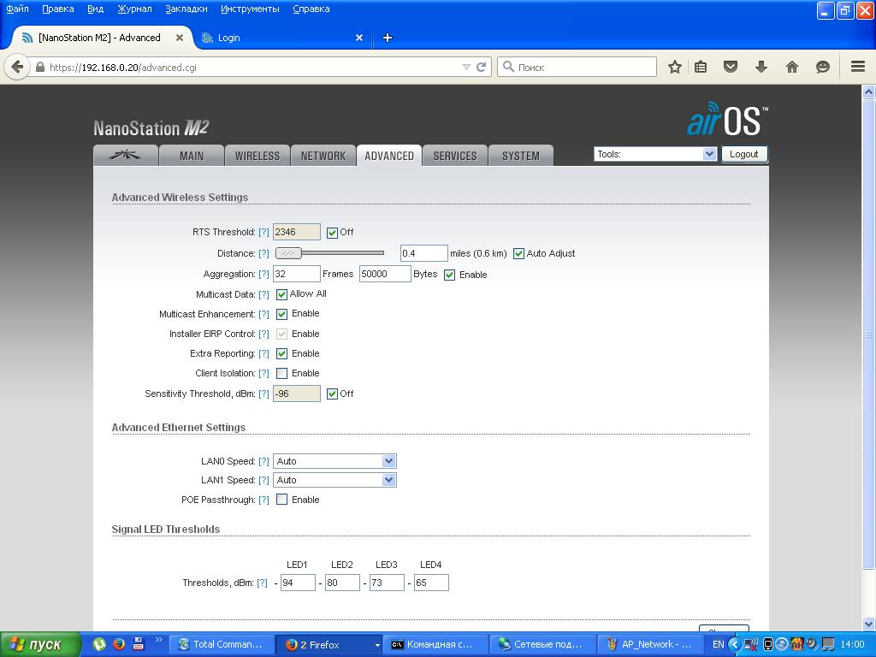This screenshot has height=657, width=876.
Task: Click the address bar URL field
Action: point(252,67)
